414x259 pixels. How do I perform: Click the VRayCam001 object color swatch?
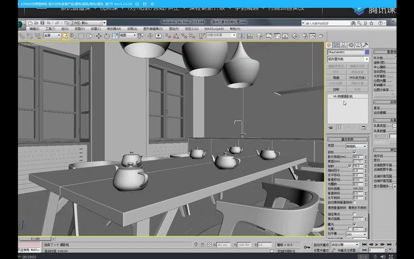(367, 52)
